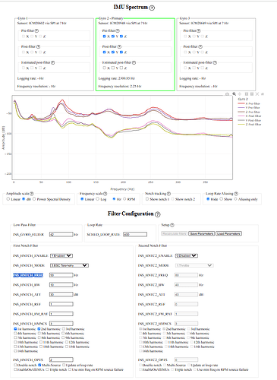Toggle X Pre-filter trace in legend

coord(249,103)
